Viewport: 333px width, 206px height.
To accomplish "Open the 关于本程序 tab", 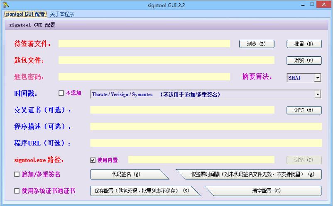I will click(x=62, y=14).
